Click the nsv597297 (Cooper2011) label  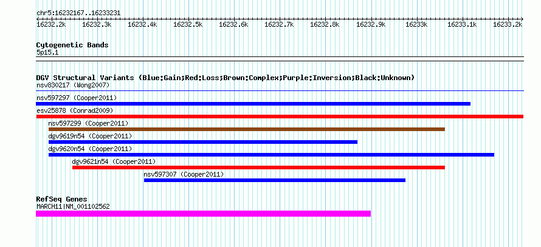(x=77, y=98)
